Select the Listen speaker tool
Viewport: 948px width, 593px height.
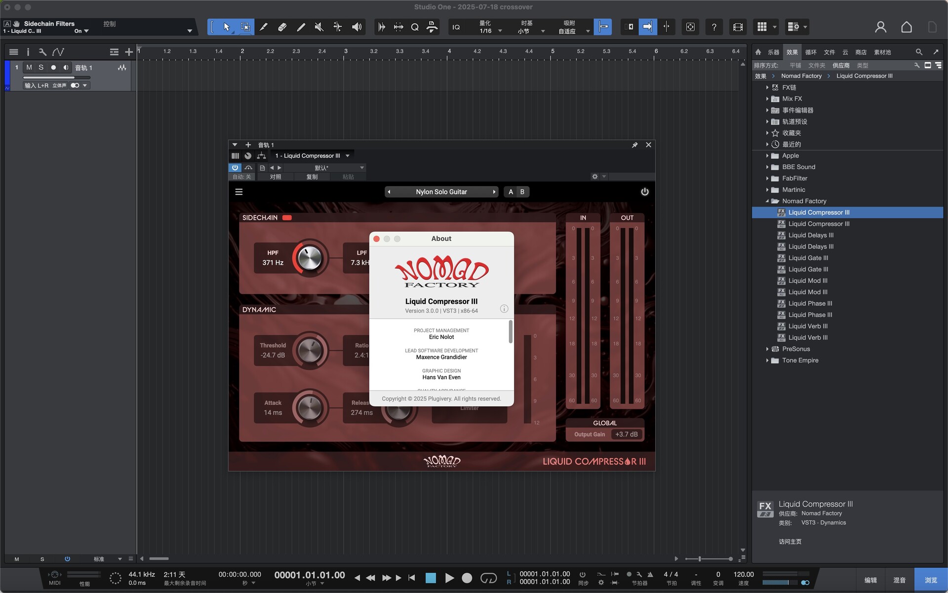click(x=356, y=27)
